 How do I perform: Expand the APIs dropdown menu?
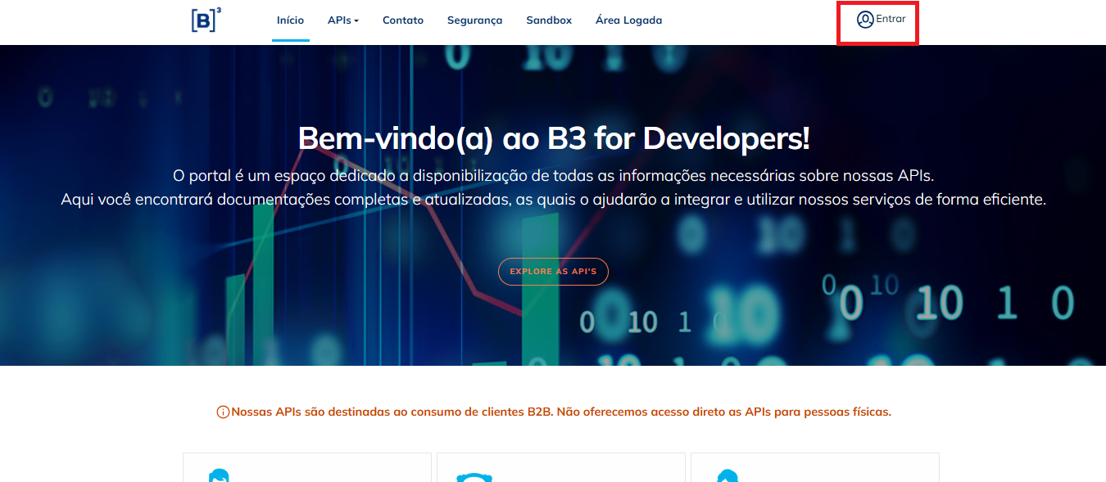[343, 20]
